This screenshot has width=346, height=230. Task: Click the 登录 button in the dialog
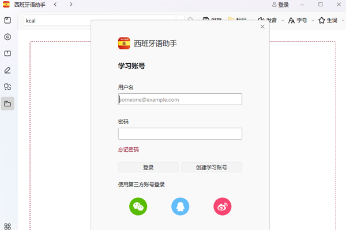coord(148,167)
